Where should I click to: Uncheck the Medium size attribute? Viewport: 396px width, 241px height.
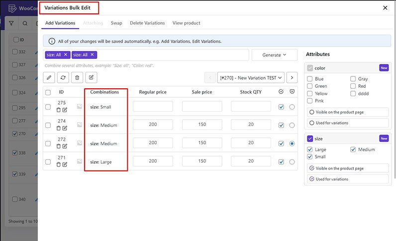click(353, 149)
